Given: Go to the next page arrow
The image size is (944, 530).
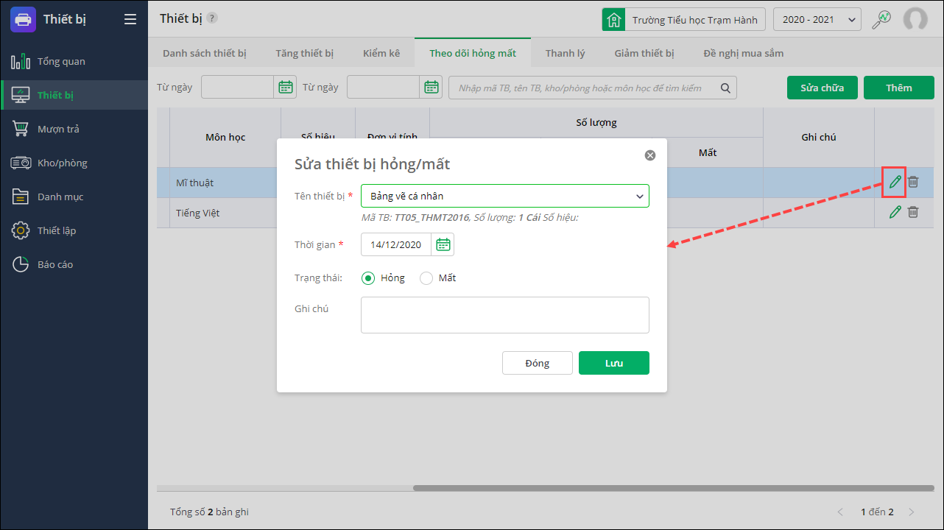Looking at the screenshot, I should click(912, 512).
